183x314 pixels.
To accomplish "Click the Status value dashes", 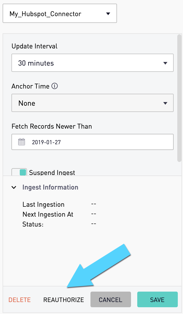I will (x=94, y=224).
